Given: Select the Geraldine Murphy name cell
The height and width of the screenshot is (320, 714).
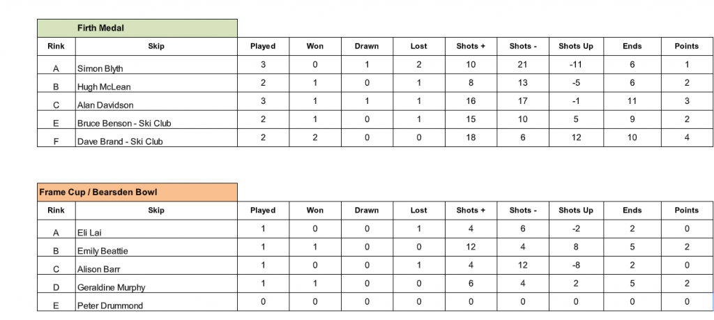Looking at the screenshot, I should pyautogui.click(x=156, y=287).
